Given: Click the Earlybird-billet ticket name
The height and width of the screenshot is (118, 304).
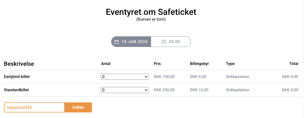Looking at the screenshot, I should [17, 77].
